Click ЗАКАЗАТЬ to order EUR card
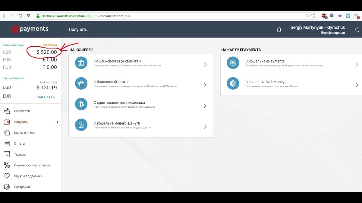Viewport: 362px width, 203px height. tap(46, 97)
